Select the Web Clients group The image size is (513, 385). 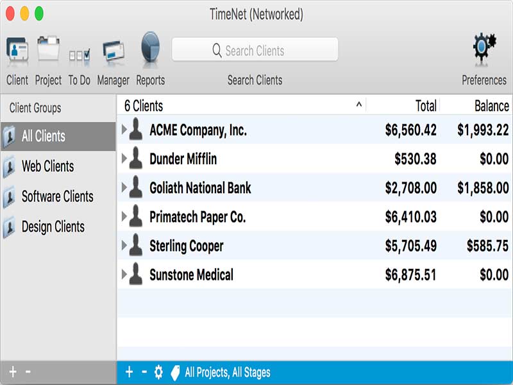tap(58, 166)
